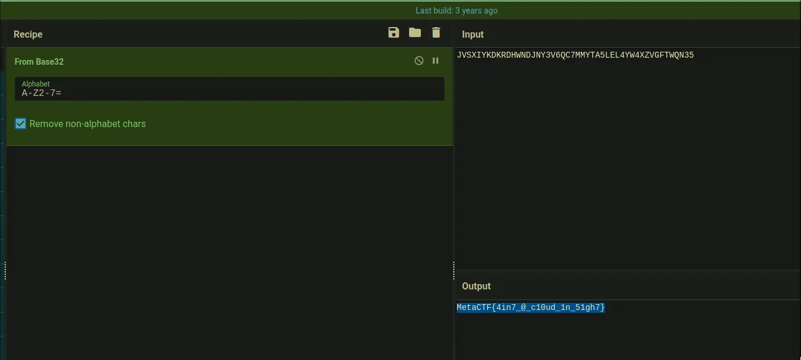Click the Base32 encoded string in Input

(575, 55)
